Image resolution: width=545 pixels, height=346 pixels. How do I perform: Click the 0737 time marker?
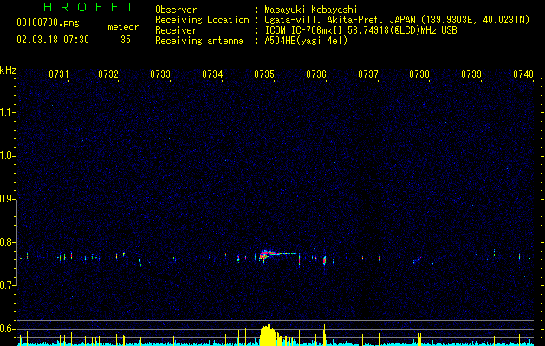point(368,74)
